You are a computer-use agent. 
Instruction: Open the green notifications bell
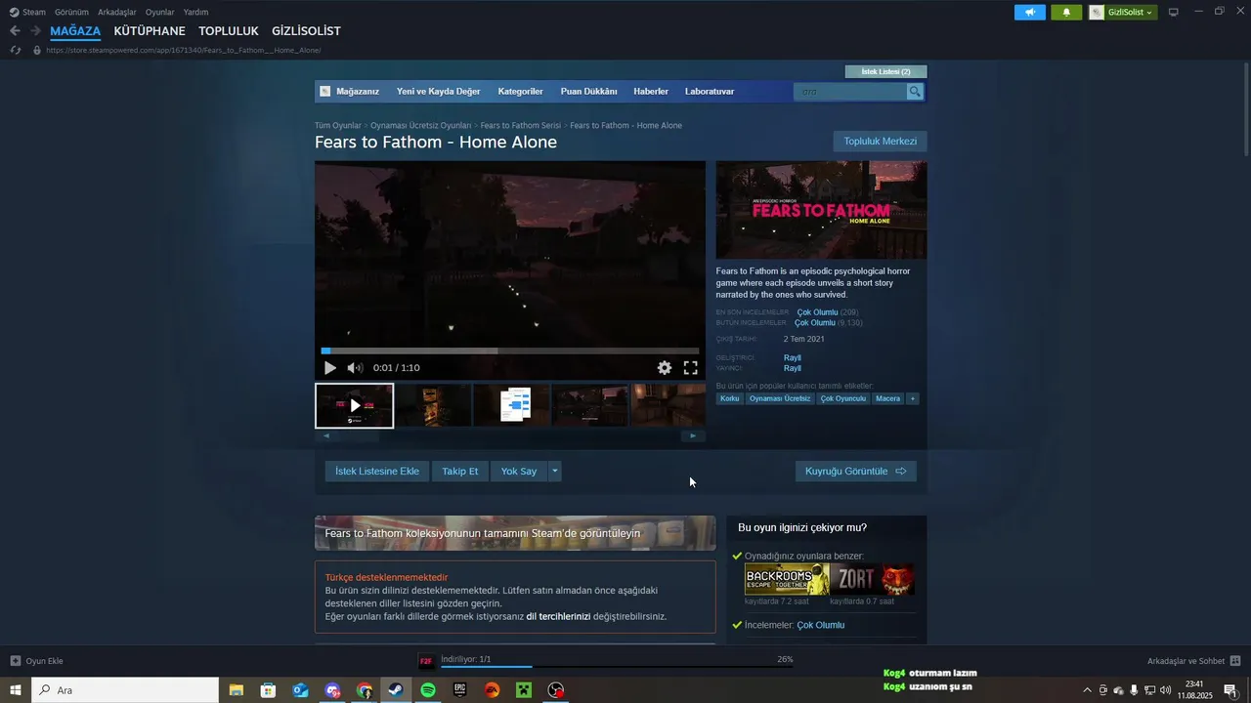pos(1066,12)
